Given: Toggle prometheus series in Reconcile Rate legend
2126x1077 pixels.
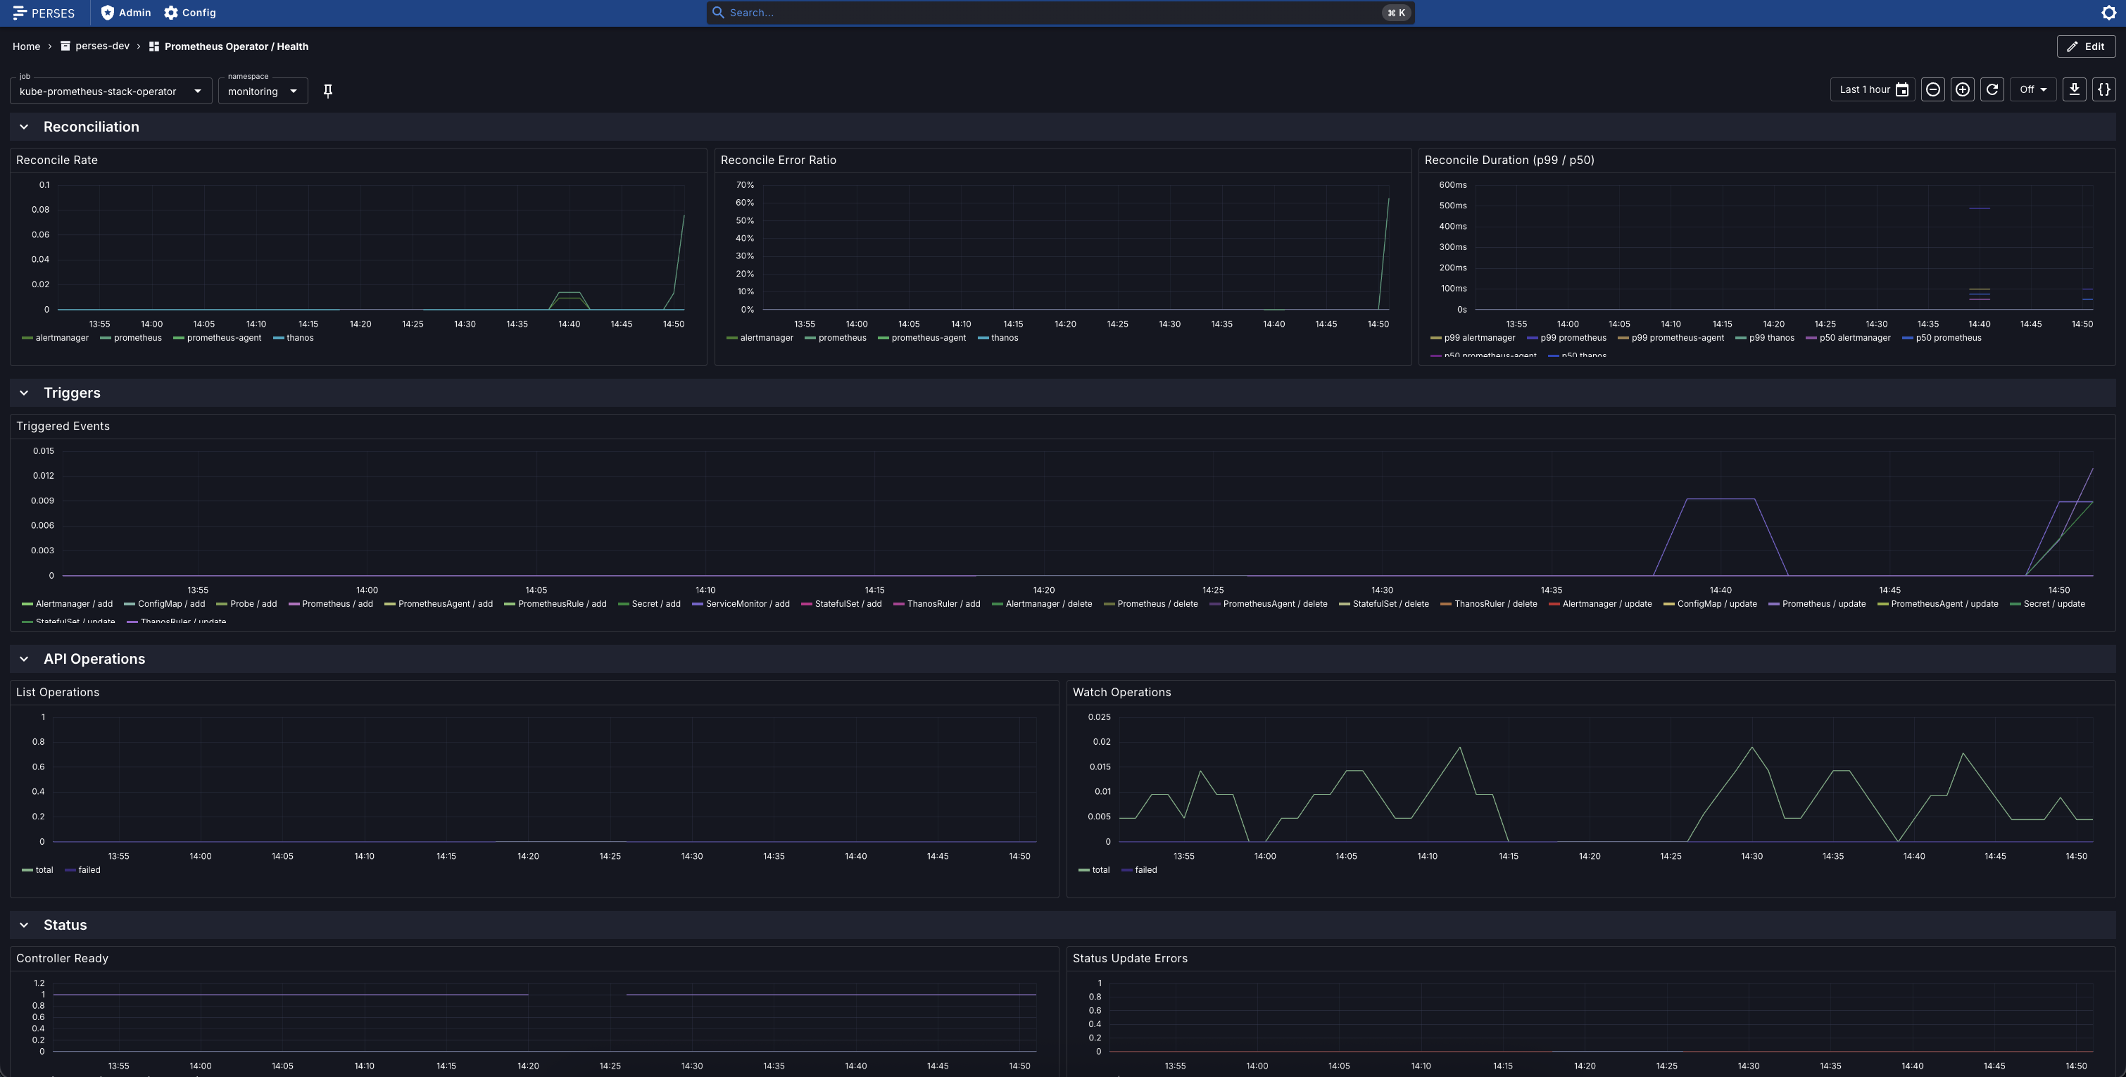Looking at the screenshot, I should (x=131, y=338).
